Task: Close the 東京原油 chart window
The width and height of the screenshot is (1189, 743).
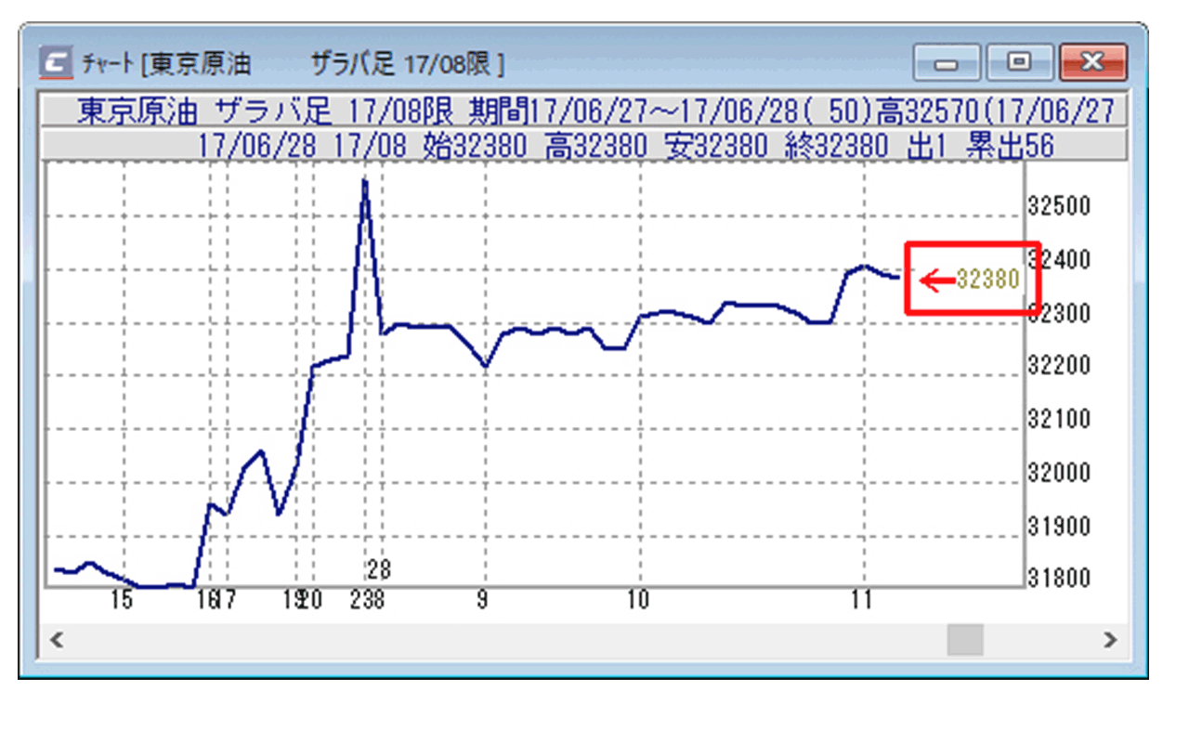Action: [x=1092, y=63]
